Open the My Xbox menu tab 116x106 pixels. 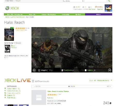point(78,14)
